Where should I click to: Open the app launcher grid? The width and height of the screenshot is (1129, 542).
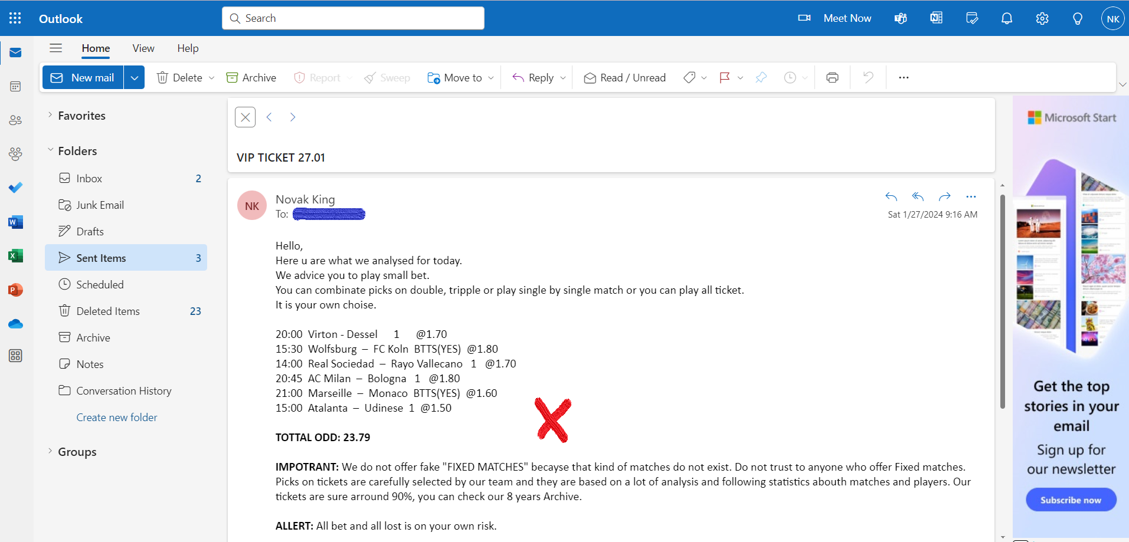pyautogui.click(x=15, y=18)
